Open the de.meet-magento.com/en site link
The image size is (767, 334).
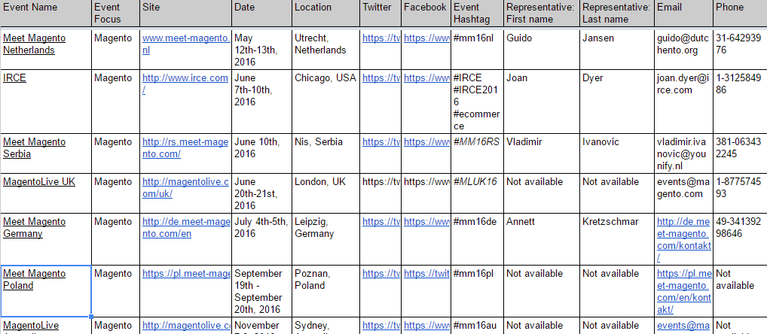[186, 227]
